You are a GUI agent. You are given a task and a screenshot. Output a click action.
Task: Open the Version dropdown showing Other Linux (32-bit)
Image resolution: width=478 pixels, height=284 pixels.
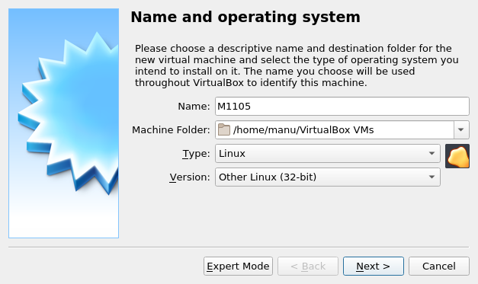[328, 177]
